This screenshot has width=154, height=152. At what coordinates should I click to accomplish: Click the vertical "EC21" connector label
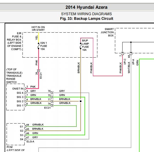pyautogui.click(x=41, y=76)
